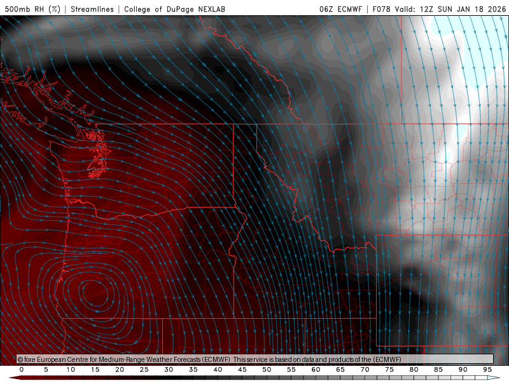Click the "70" colorbar tick label
This screenshot has height=381, width=509.
coord(365,370)
